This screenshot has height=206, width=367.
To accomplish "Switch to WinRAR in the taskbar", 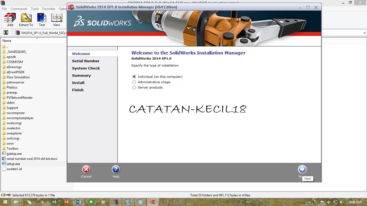I will pos(116,202).
